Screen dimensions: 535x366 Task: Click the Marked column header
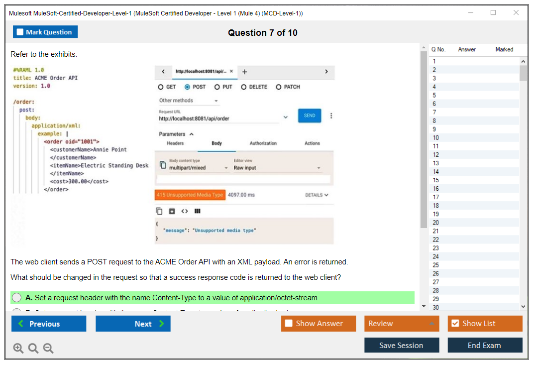504,49
